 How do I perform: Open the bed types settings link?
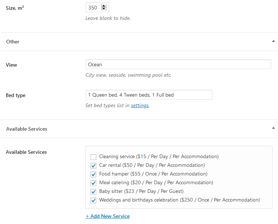click(140, 106)
